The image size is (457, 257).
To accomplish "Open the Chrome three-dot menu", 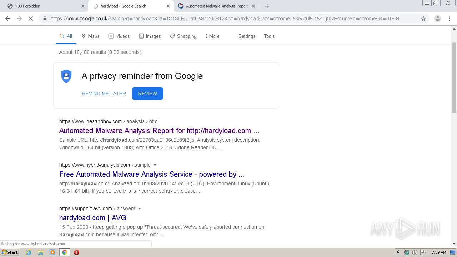I will tap(449, 19).
